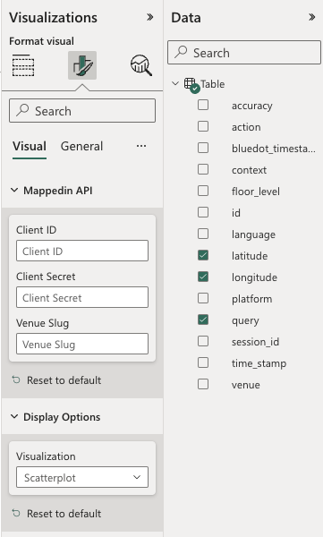Collapse the Data pane with double chevron
This screenshot has width=323, height=537.
click(311, 17)
